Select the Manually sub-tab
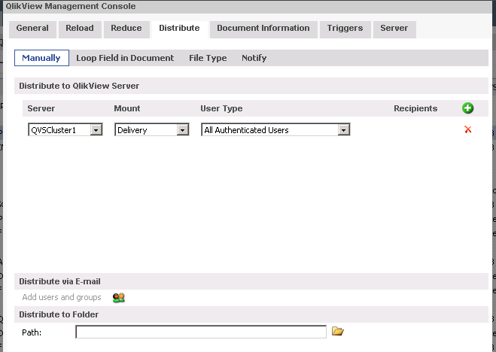496x352 pixels. [x=41, y=58]
